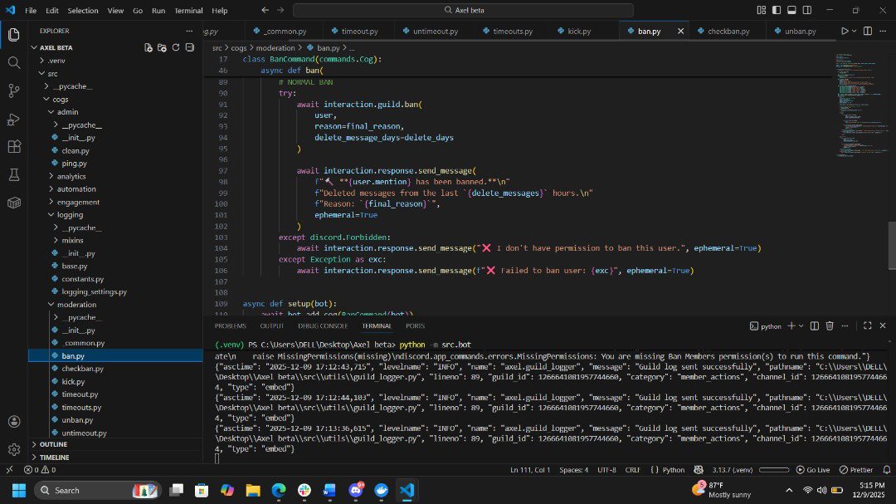Open the Extensions view

[x=14, y=146]
